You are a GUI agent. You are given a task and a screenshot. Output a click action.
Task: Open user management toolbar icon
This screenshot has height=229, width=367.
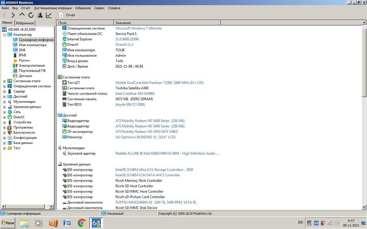(40, 15)
